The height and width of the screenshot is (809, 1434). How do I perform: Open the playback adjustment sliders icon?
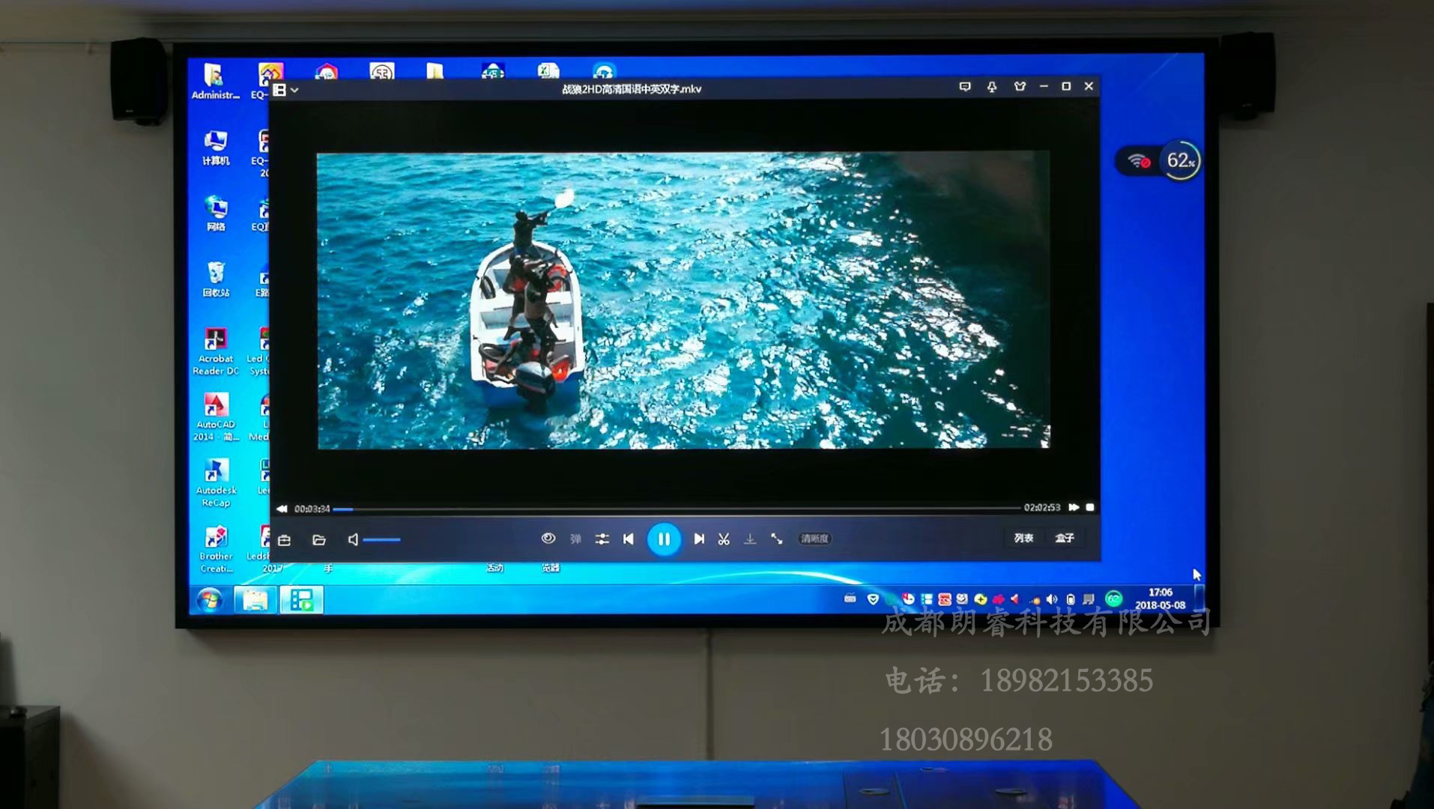602,539
